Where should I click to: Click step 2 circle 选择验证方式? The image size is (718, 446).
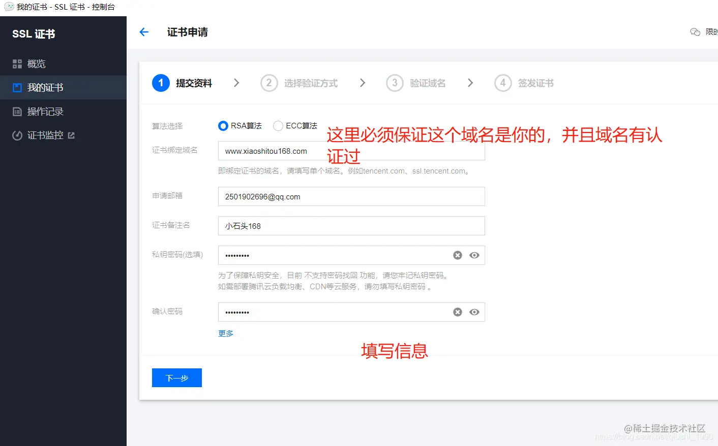click(x=269, y=83)
